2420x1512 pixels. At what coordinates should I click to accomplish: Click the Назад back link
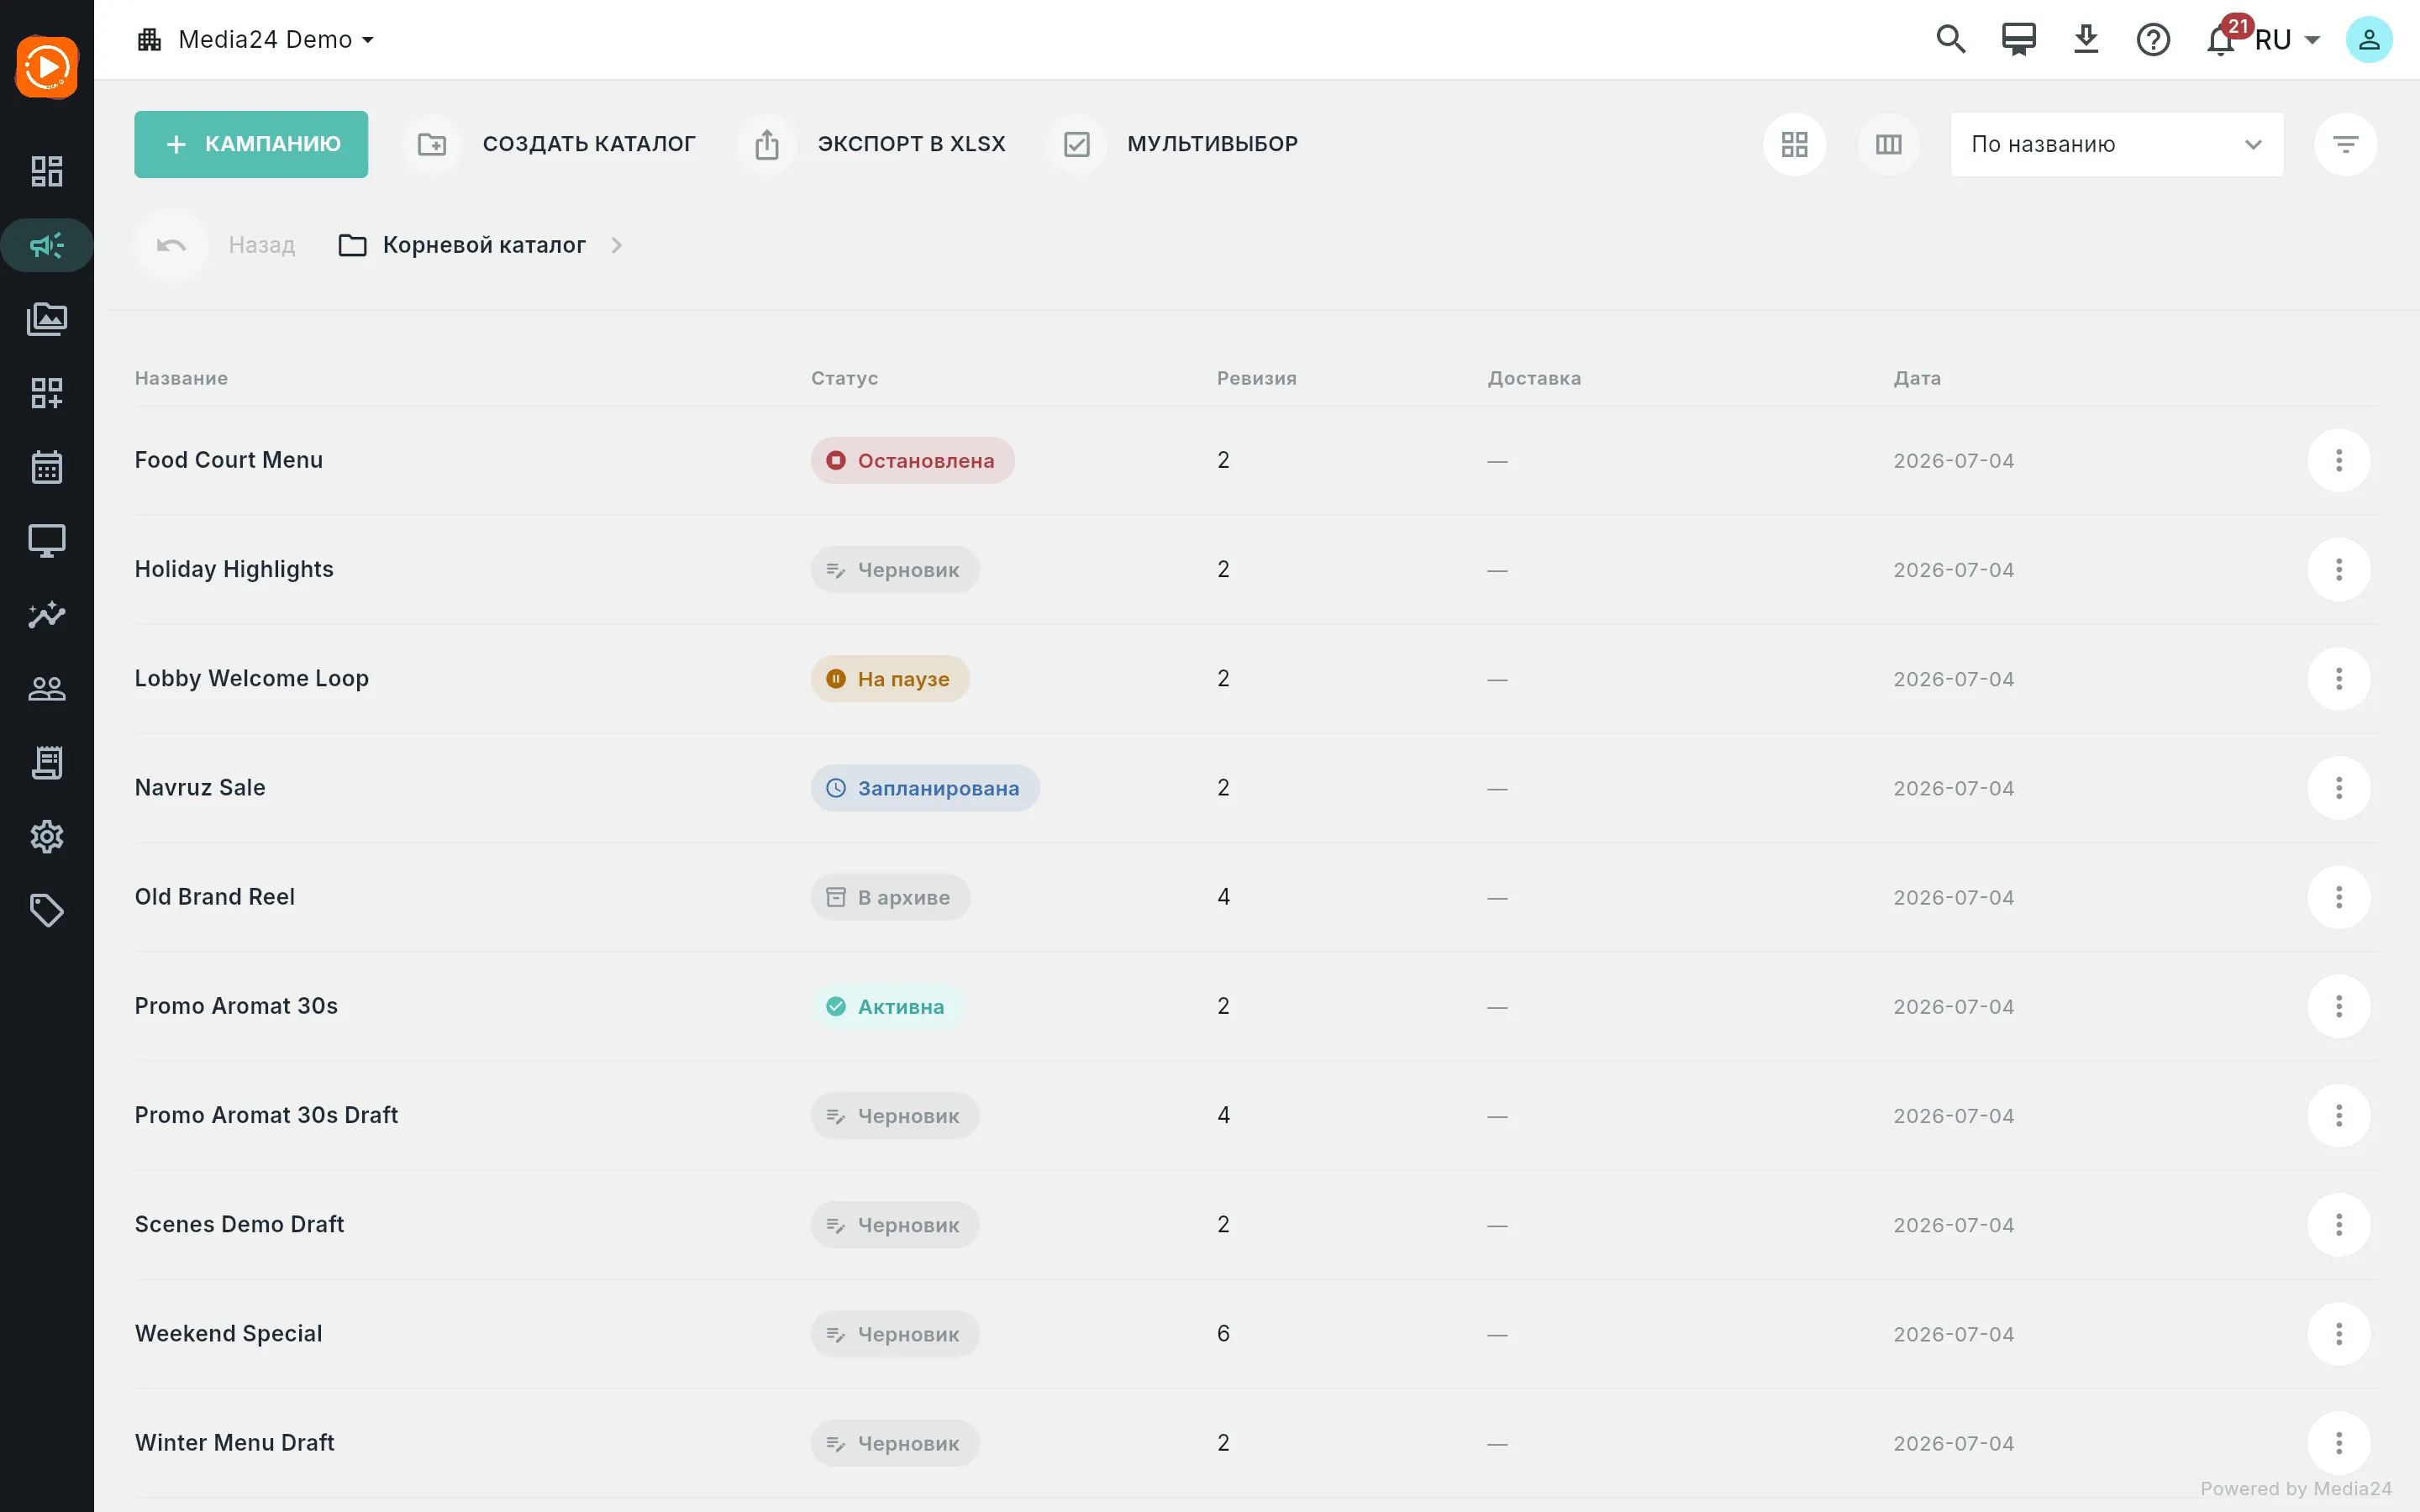click(x=262, y=245)
